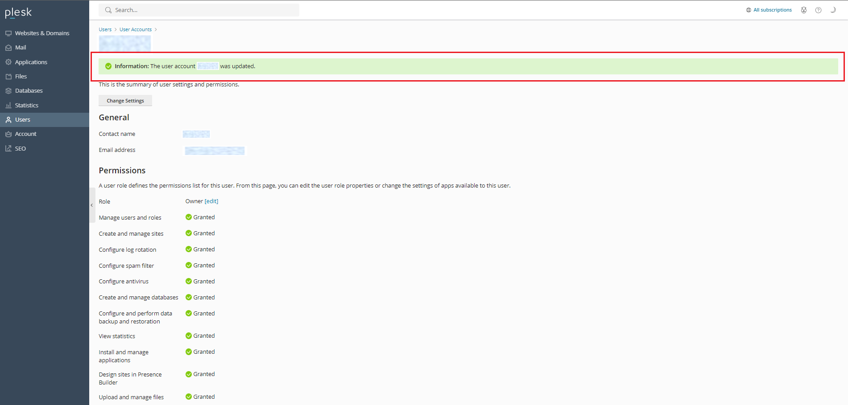
Task: Go to Files in the sidebar menu
Action: (21, 77)
